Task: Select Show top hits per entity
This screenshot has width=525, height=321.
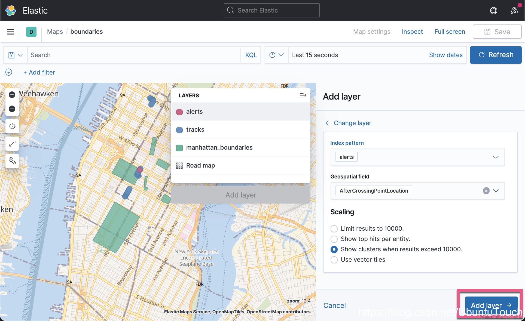Action: pos(334,239)
